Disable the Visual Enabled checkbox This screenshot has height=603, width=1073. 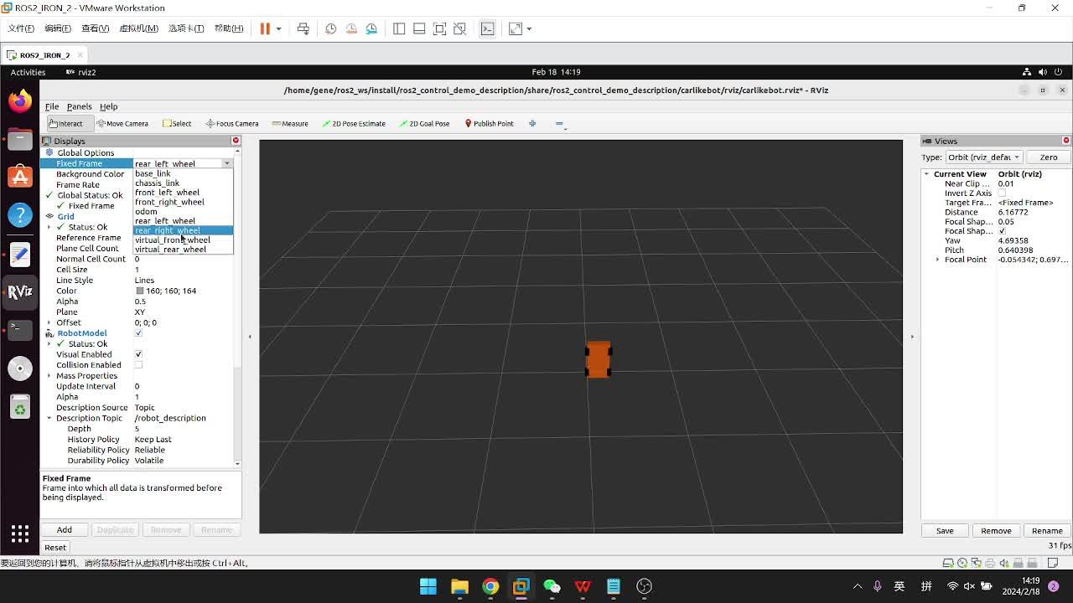click(x=138, y=354)
